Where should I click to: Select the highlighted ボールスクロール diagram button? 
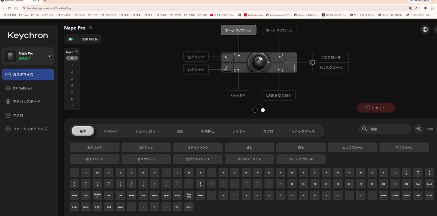(x=239, y=30)
